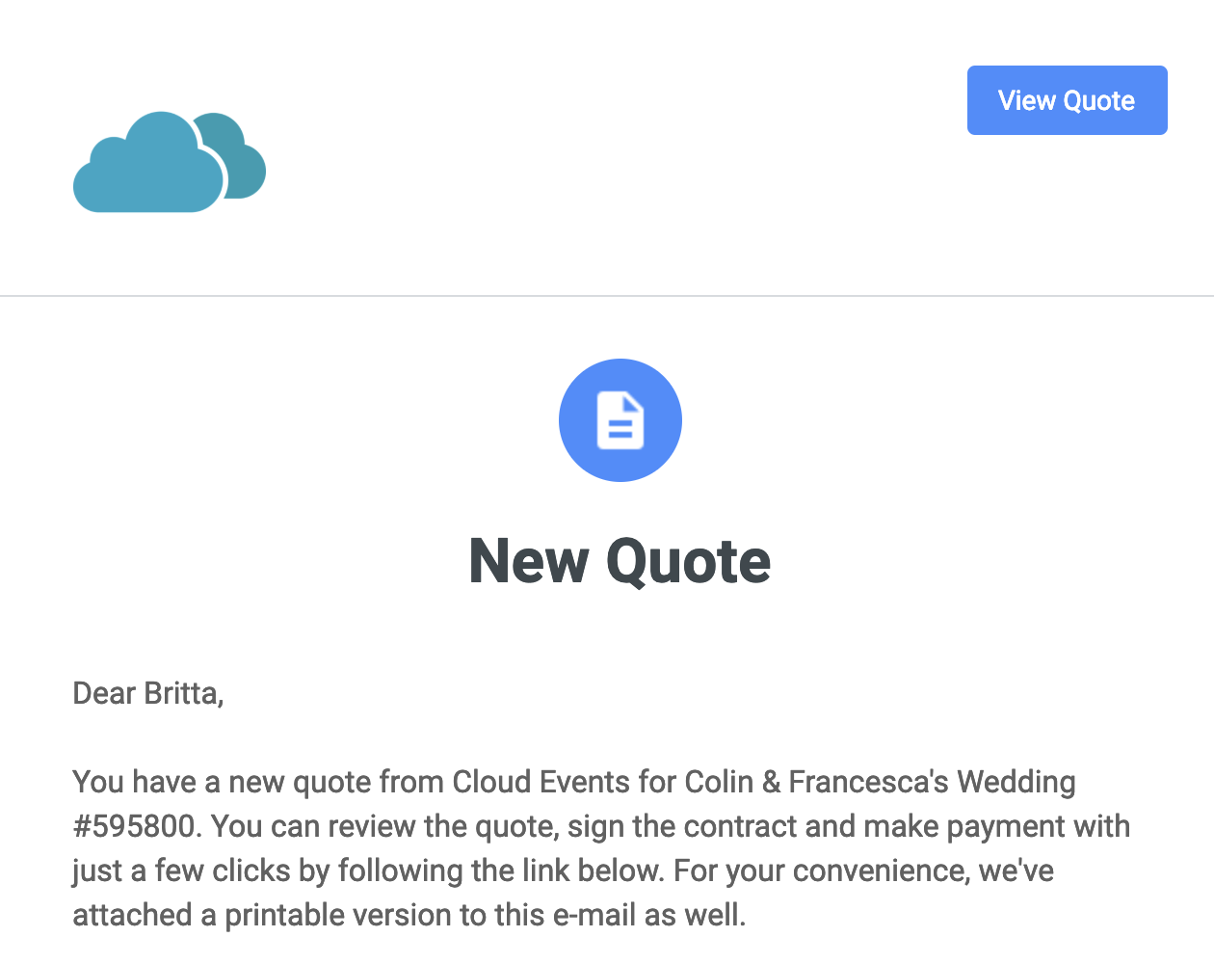Click the white page glyph inside the circle

[620, 420]
